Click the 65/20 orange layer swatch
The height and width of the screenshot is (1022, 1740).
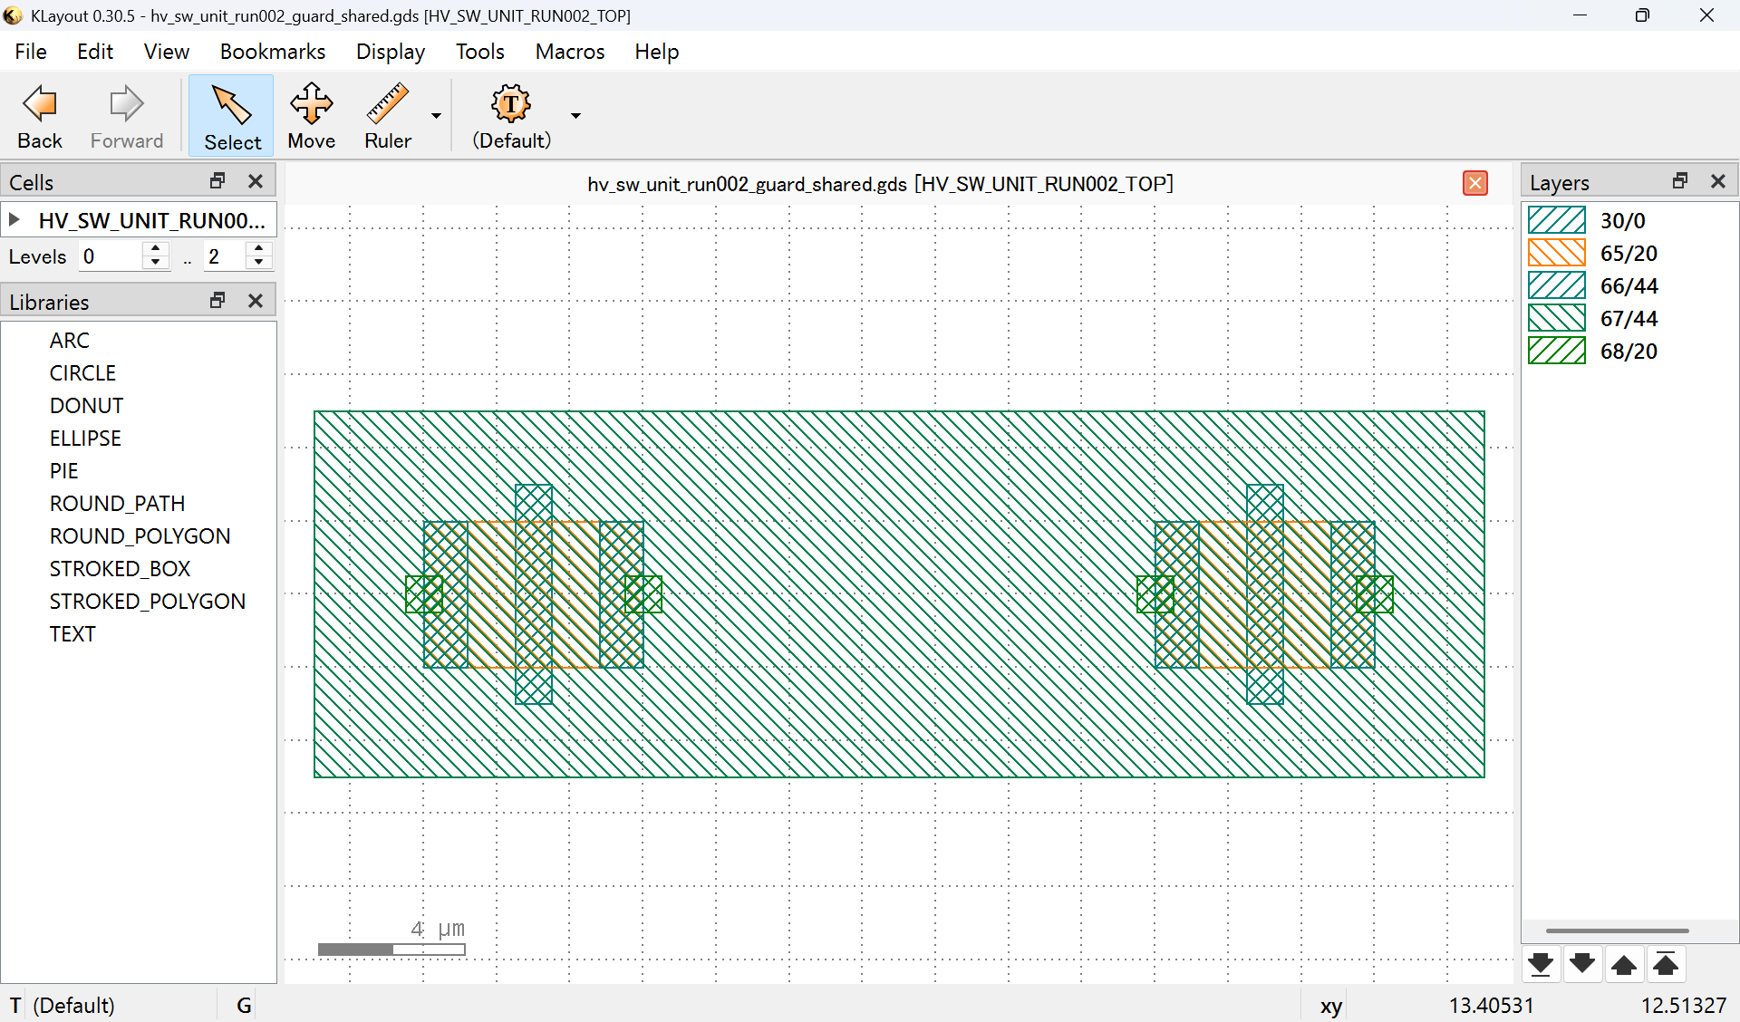click(1556, 253)
